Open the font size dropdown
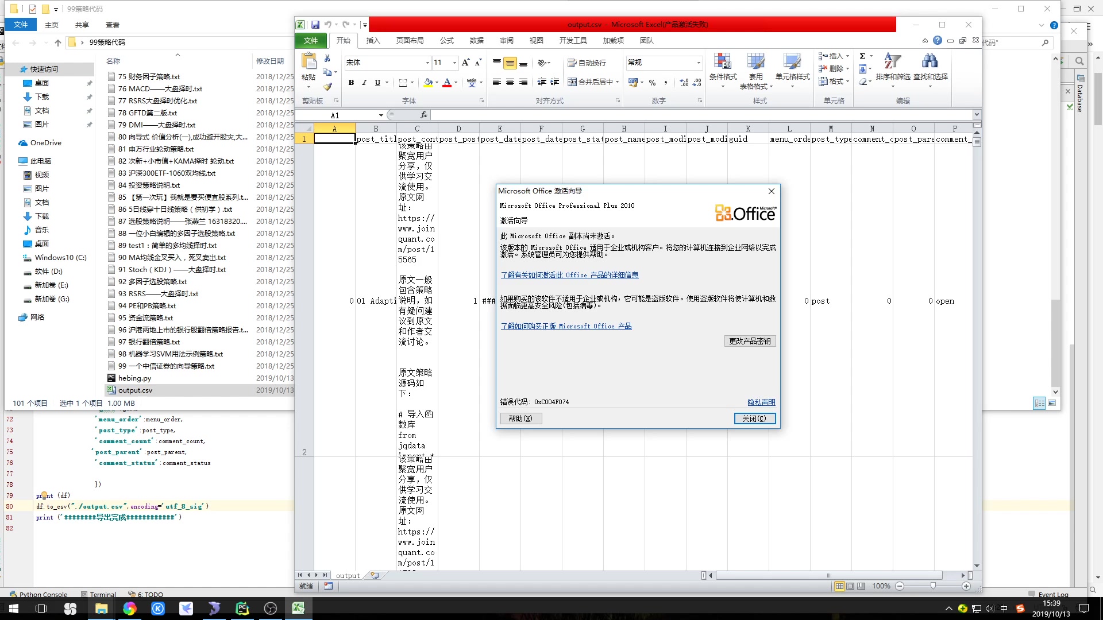Screen dimensions: 1103x620 pyautogui.click(x=454, y=63)
